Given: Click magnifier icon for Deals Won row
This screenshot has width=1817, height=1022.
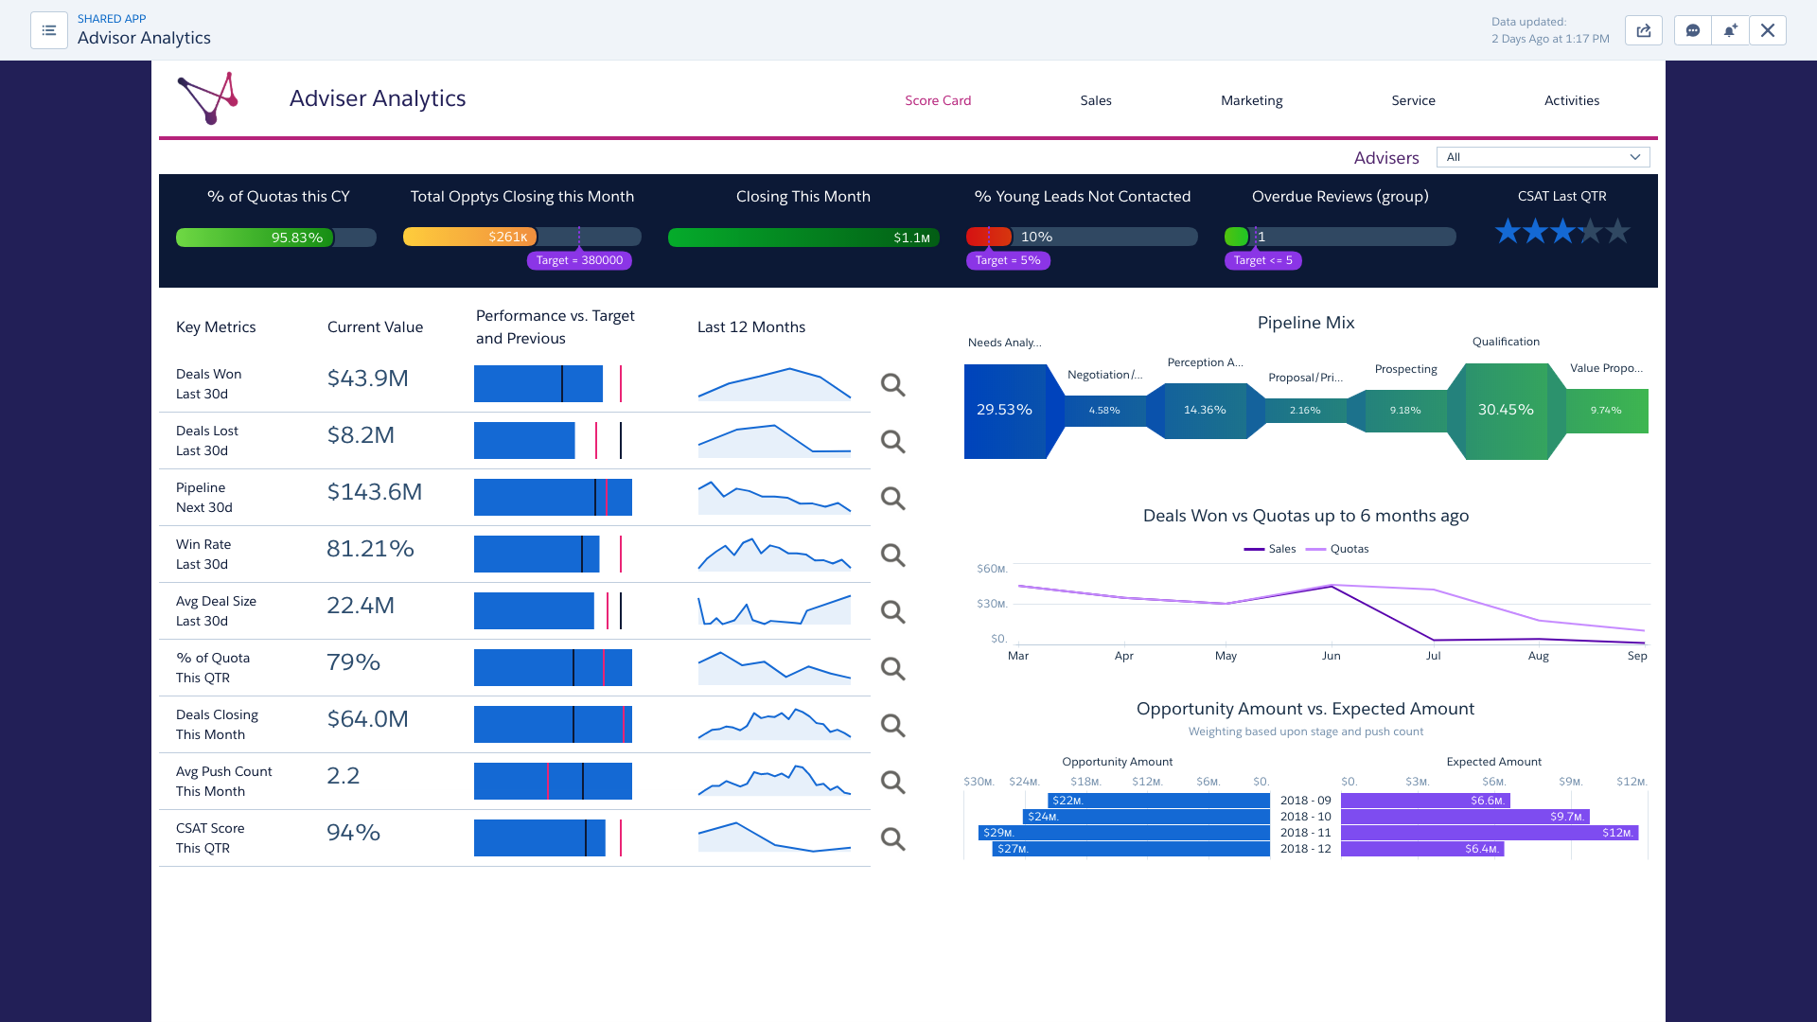Looking at the screenshot, I should pos(892,384).
